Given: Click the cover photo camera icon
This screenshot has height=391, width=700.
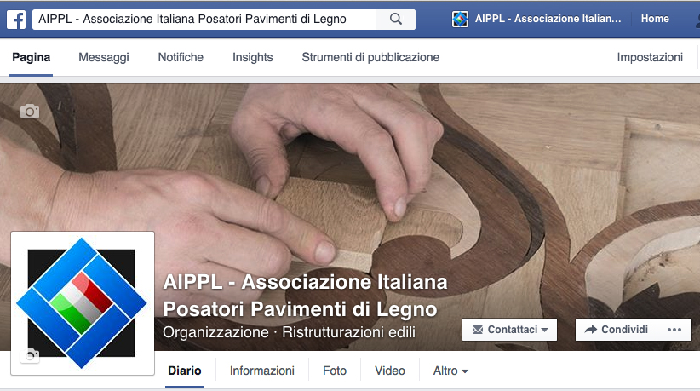Looking at the screenshot, I should click(x=30, y=111).
